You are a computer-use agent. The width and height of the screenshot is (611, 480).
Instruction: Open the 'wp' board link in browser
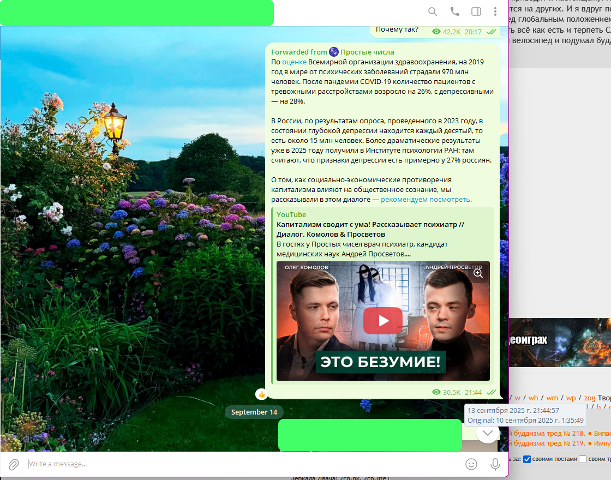(x=571, y=398)
